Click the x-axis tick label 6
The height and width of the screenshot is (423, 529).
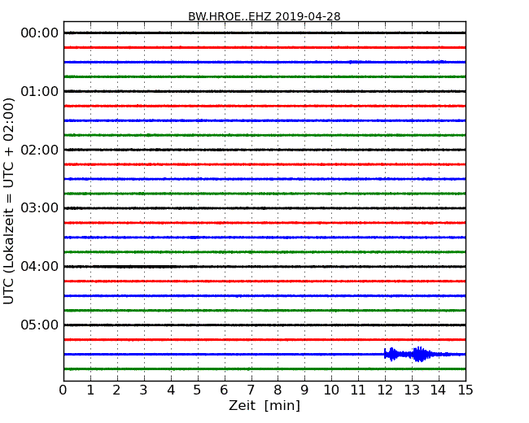pyautogui.click(x=224, y=390)
